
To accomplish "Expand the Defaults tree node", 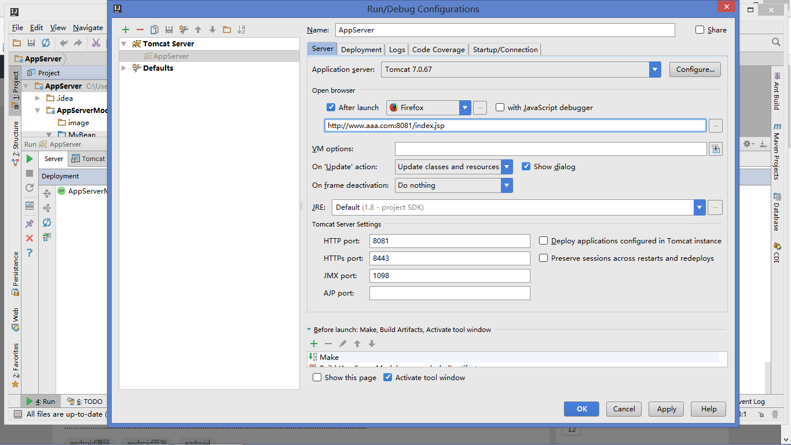I will 124,68.
